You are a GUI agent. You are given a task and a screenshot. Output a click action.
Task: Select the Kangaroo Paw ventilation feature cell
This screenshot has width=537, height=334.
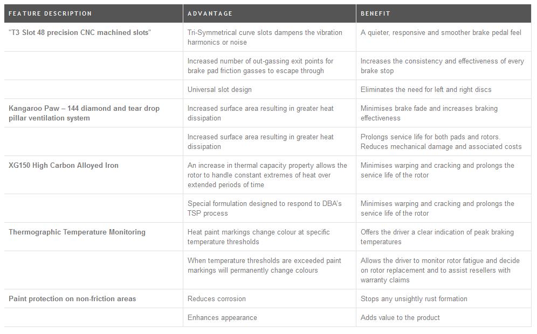(x=84, y=113)
